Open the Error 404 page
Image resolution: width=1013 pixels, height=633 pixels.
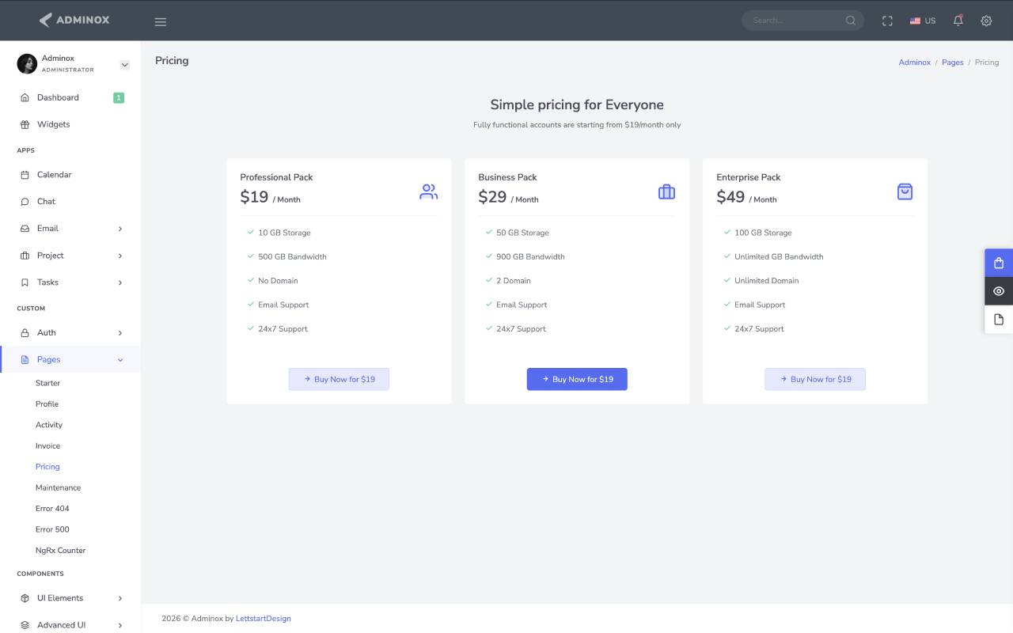click(52, 509)
